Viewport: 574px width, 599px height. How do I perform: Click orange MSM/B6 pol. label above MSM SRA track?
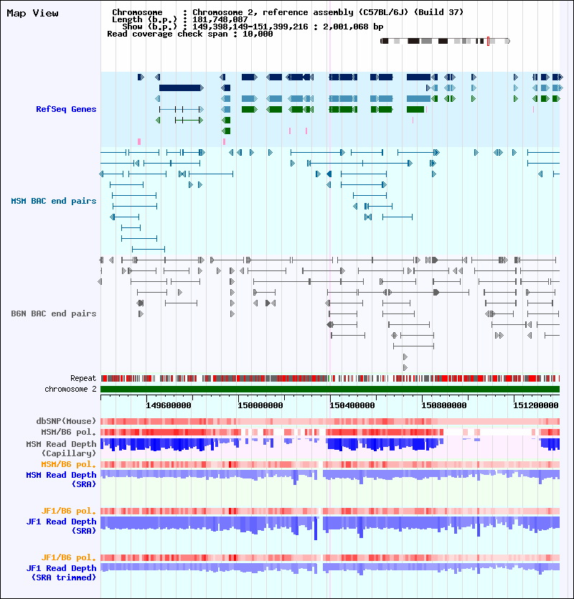(x=69, y=464)
